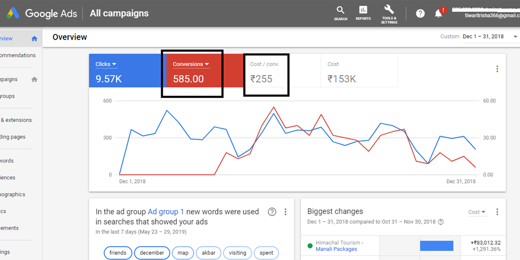Viewport: 520px width, 260px height.
Task: Open three-dot menu on Biggest changes card
Action: click(x=497, y=212)
